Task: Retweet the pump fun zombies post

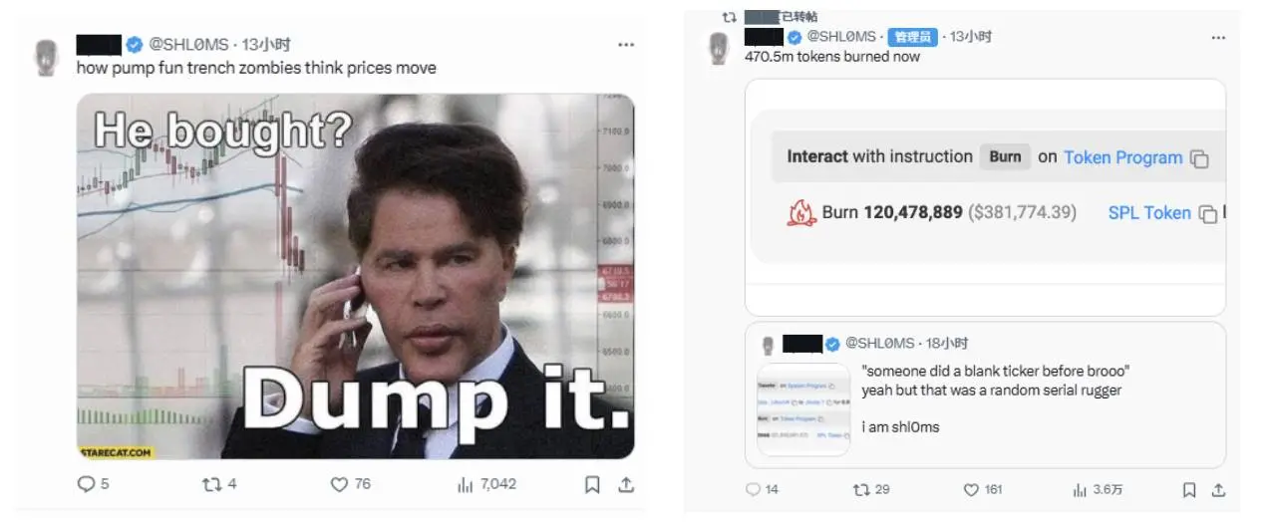Action: [x=210, y=484]
